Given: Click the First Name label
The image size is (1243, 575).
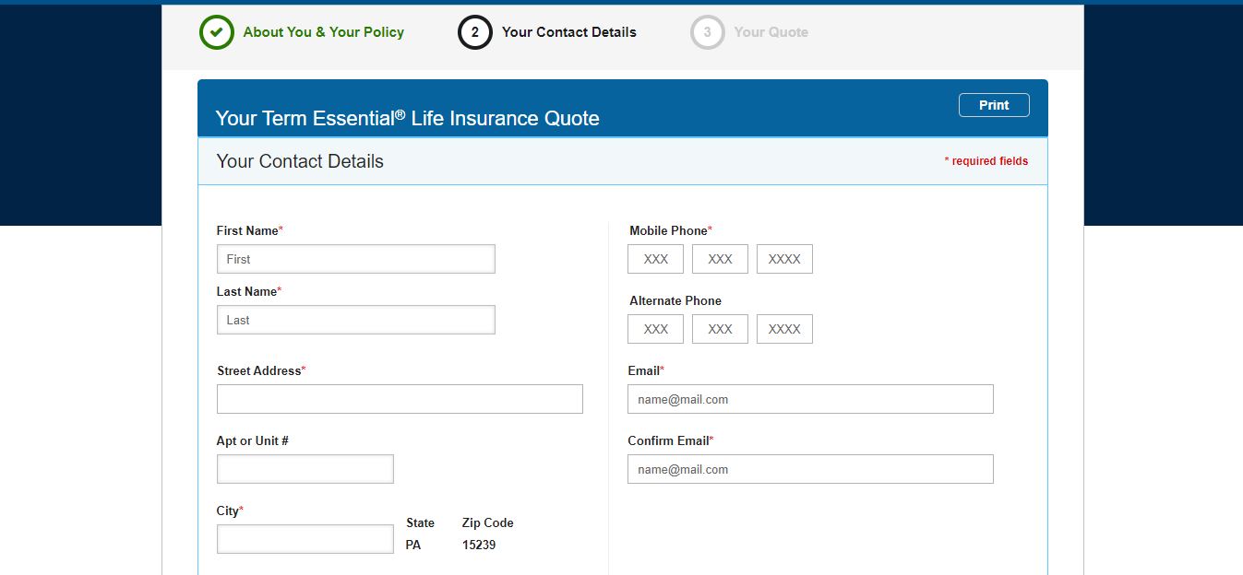Looking at the screenshot, I should click(249, 230).
